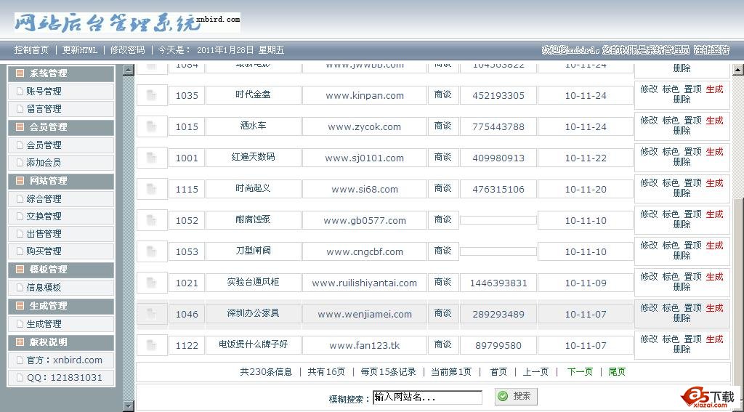Expand the 版权说明 section
The height and width of the screenshot is (412, 744).
pos(20,342)
